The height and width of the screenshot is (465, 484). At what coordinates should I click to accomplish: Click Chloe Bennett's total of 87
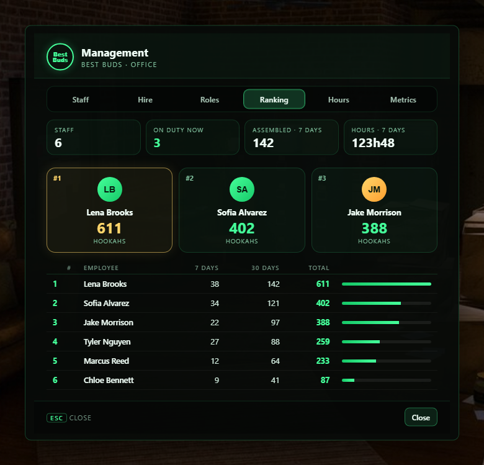coord(325,380)
